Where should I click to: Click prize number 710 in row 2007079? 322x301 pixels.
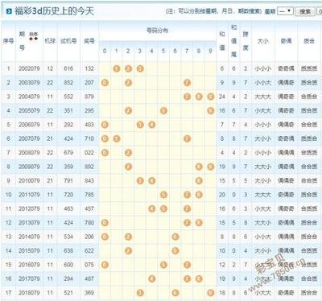(x=89, y=138)
